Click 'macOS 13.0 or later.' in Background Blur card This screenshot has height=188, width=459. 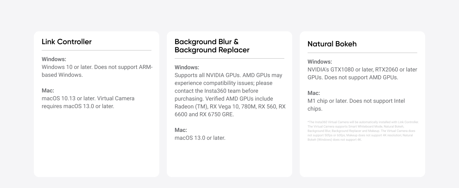[x=200, y=138]
